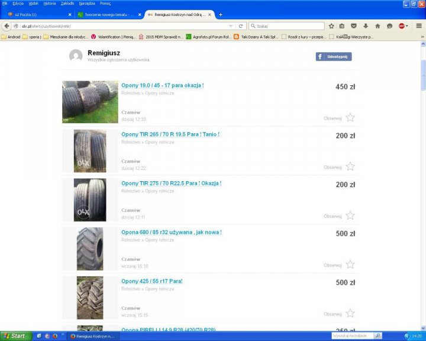
Task: Expand the bookmarks toolbar overflow chevron
Action: pyautogui.click(x=422, y=37)
